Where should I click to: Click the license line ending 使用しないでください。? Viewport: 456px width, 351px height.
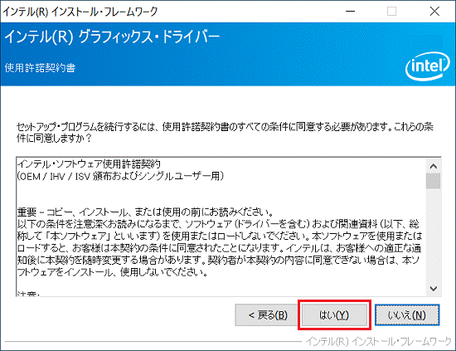click(112, 272)
